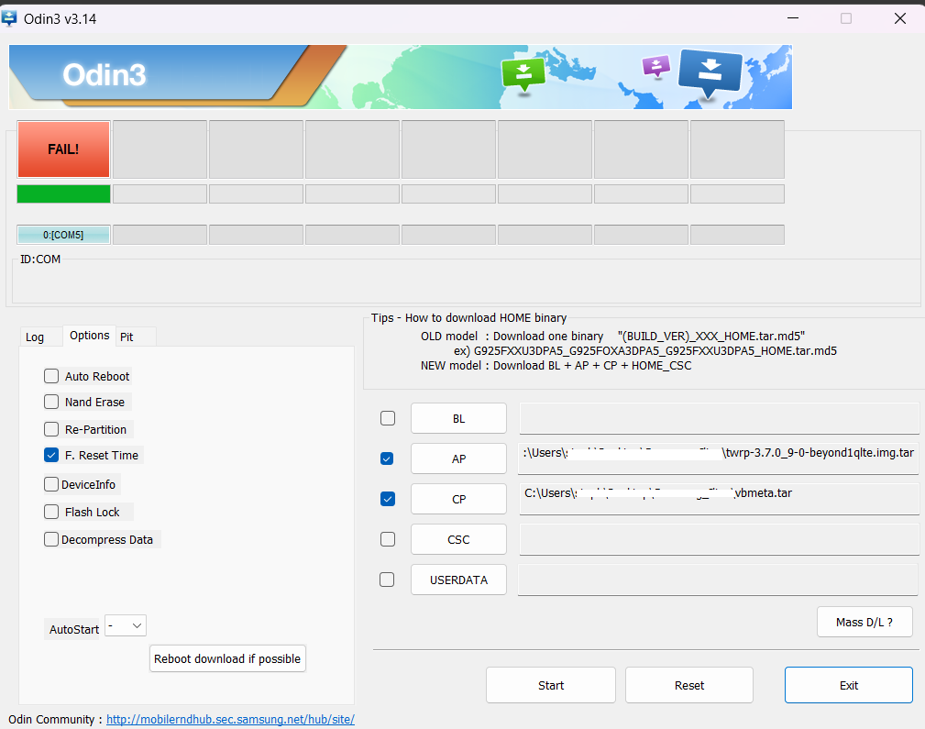Uncheck the F. Reset Time option
The width and height of the screenshot is (925, 729).
click(51, 455)
